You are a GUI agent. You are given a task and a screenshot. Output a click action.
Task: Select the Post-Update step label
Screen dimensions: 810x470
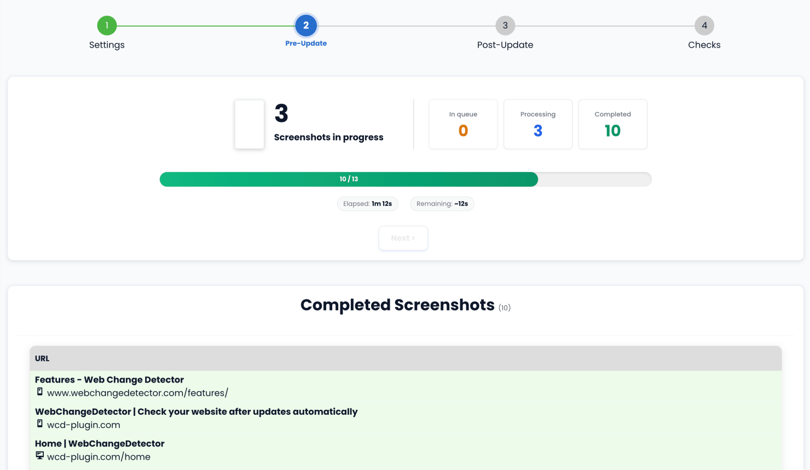click(505, 45)
